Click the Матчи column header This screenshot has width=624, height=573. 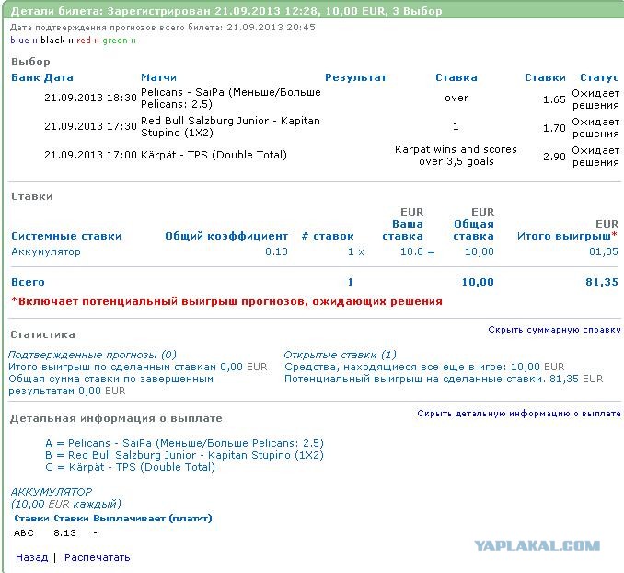pyautogui.click(x=158, y=77)
